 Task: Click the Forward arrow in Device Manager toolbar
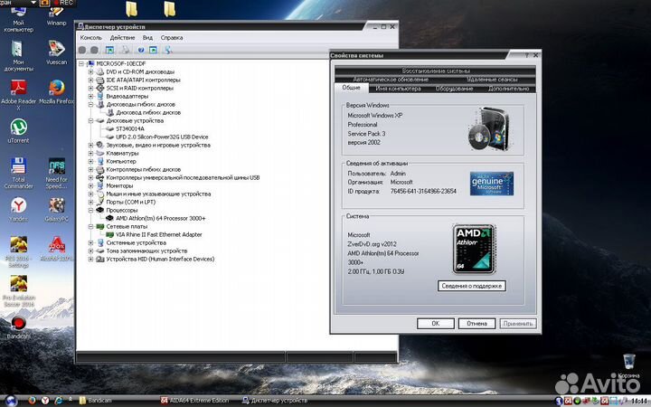coord(94,50)
